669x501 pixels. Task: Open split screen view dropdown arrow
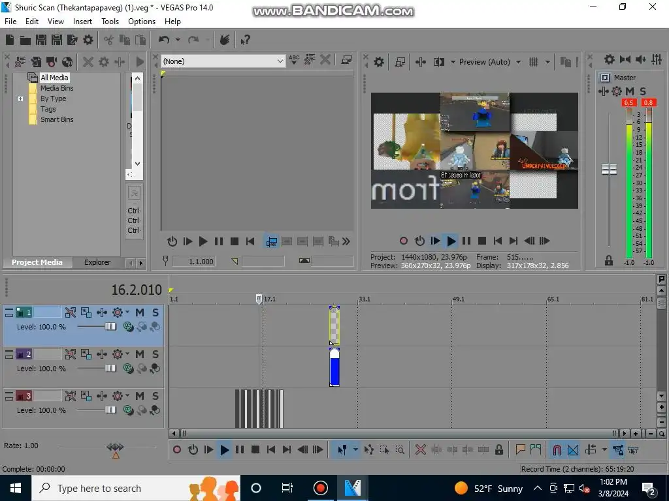[453, 62]
